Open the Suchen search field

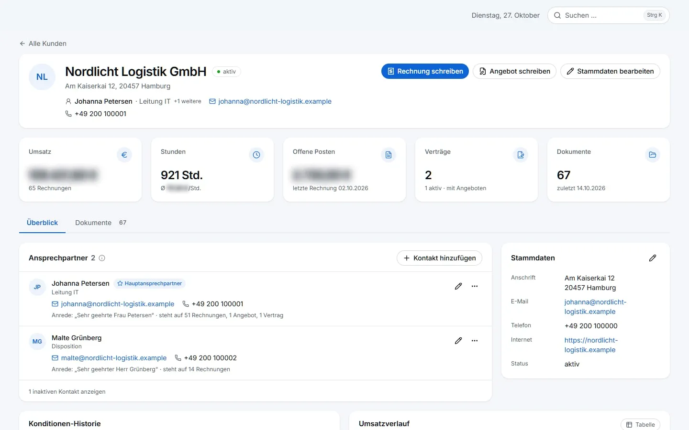click(608, 15)
